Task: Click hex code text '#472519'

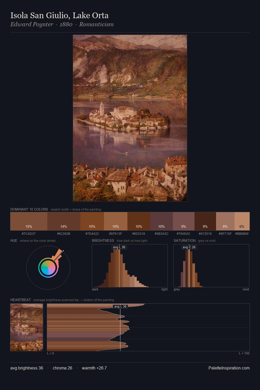Action: [205, 234]
